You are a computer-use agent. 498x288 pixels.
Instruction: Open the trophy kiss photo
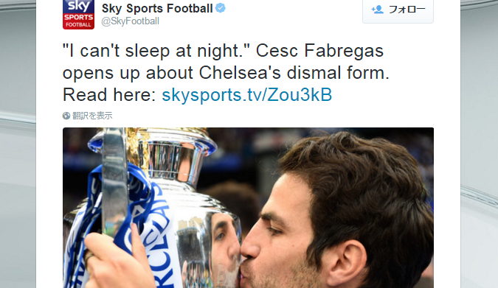tap(248, 208)
